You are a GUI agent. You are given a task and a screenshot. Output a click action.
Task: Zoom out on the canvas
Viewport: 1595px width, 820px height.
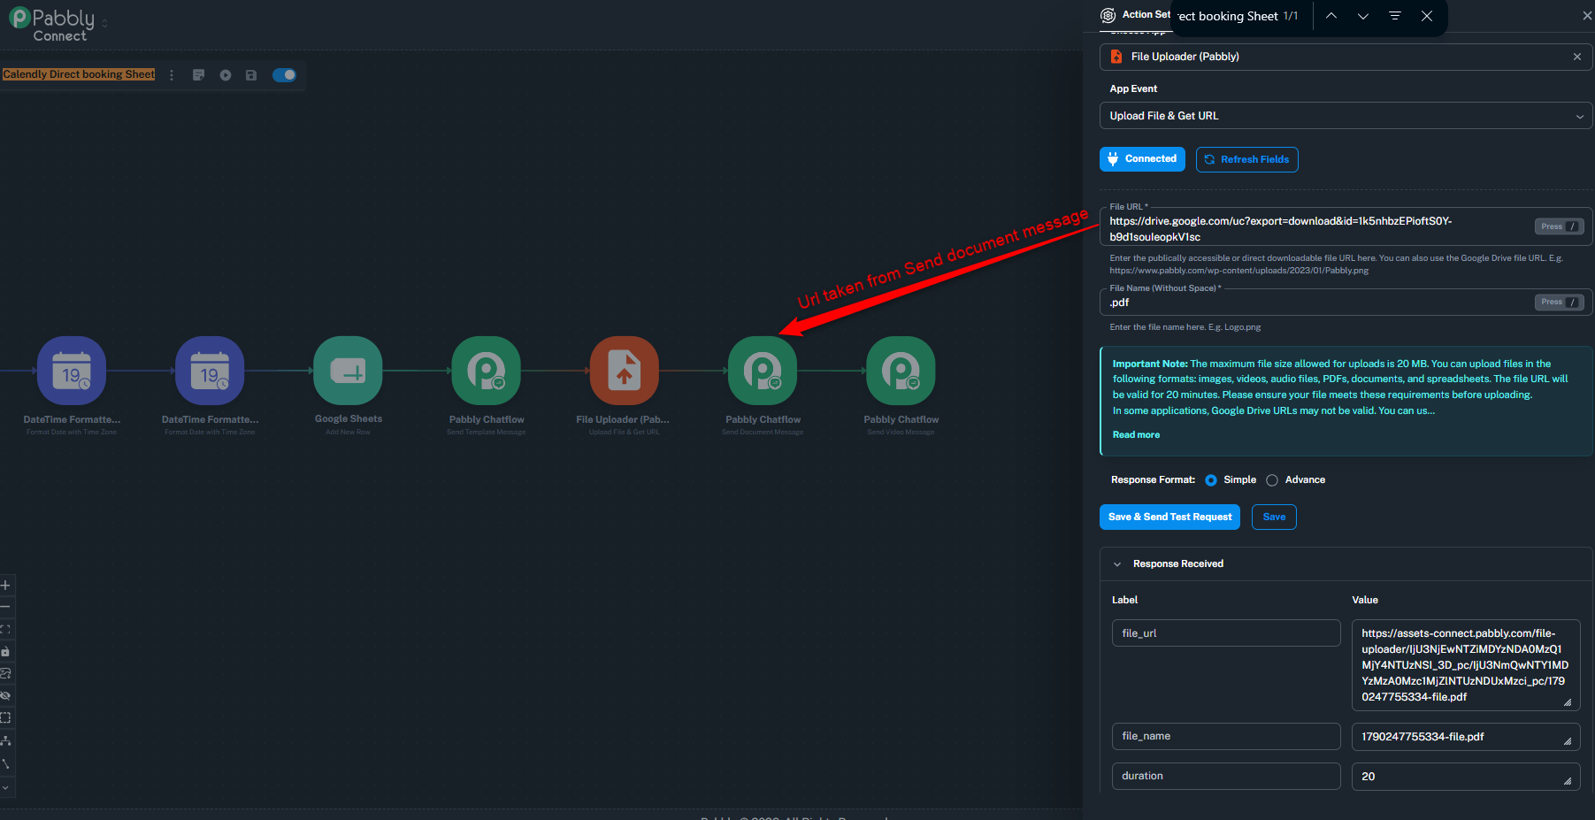point(5,608)
